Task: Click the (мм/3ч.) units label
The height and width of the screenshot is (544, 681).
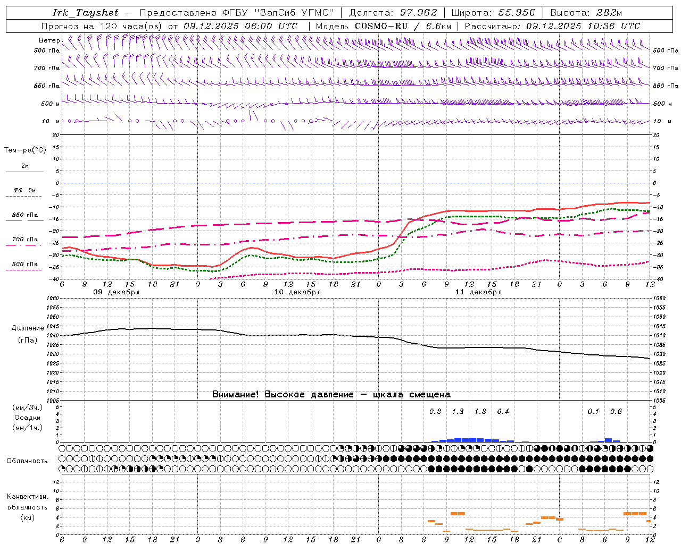Action: tap(27, 407)
